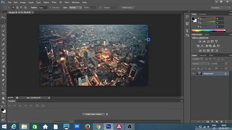Pick the Eyedropper tool
This screenshot has height=130, width=232.
[x=3, y=39]
